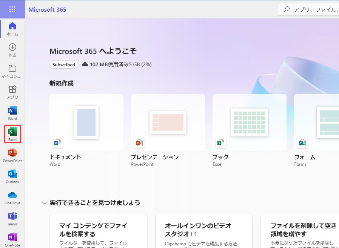This screenshot has width=339, height=248.
Task: Open マイ コンテンツ from the sidebar
Action: pyautogui.click(x=12, y=70)
